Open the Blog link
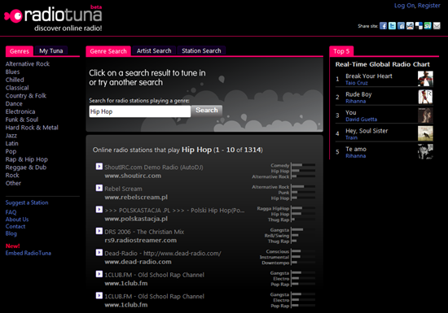 (11, 233)
